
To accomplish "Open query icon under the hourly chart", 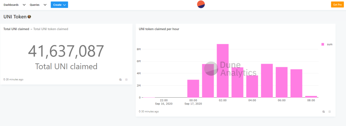I will click(324, 112).
